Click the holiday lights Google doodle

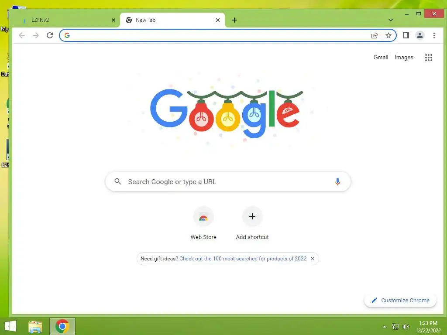click(227, 114)
